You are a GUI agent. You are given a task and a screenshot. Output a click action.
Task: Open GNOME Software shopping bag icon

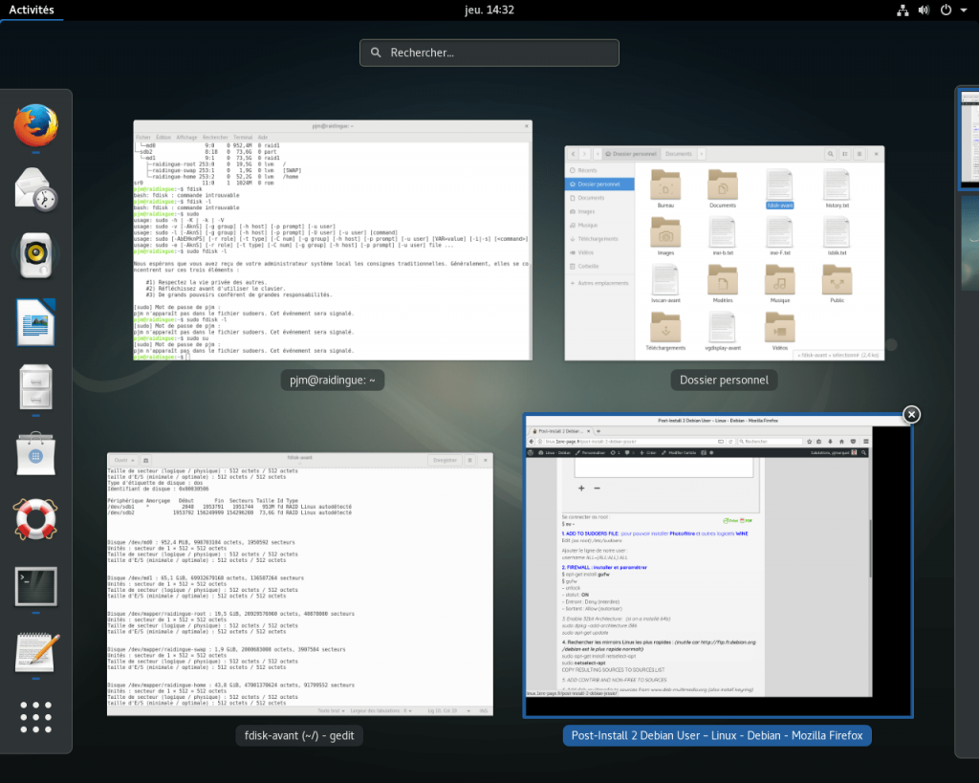35,453
